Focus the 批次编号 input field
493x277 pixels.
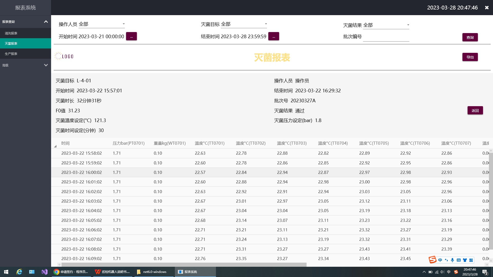[386, 37]
